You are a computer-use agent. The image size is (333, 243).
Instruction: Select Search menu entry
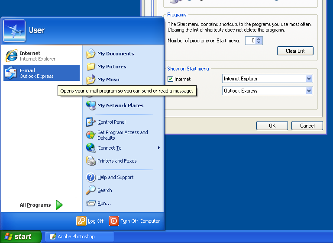point(123,190)
